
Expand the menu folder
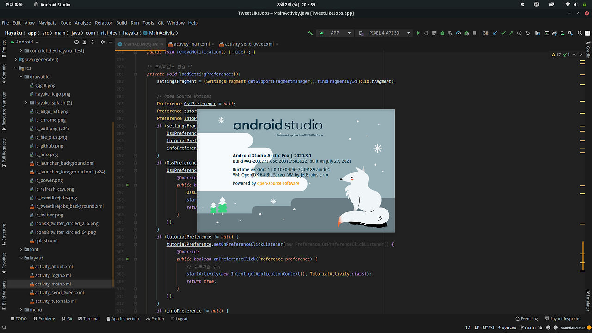click(21, 310)
